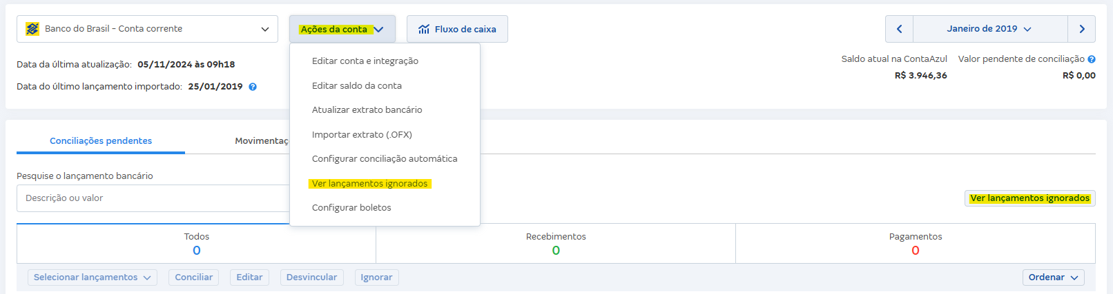Screen dimensions: 1113x294
Task: Open the Janeiro de 2019 month picker
Action: pyautogui.click(x=990, y=29)
